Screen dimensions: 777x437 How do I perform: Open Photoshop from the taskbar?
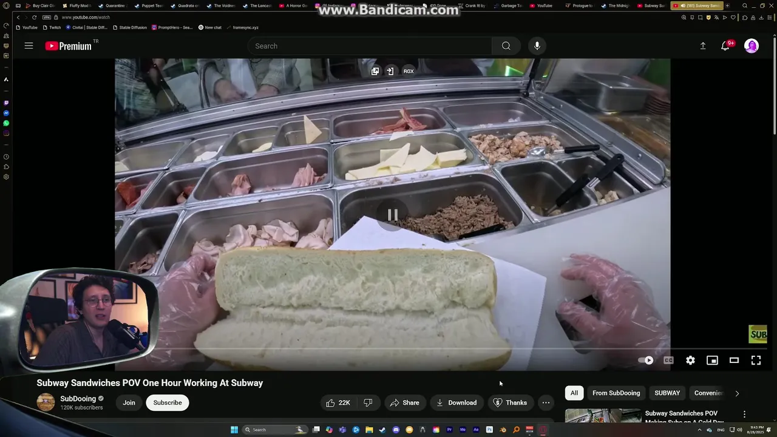tap(489, 430)
